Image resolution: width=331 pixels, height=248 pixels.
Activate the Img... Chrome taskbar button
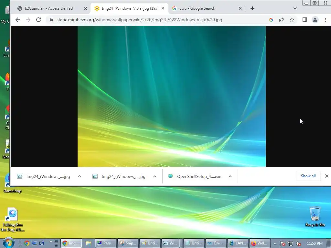(x=71, y=243)
